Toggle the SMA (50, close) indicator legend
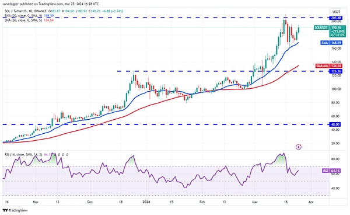The width and height of the screenshot is (350, 215). click(24, 20)
